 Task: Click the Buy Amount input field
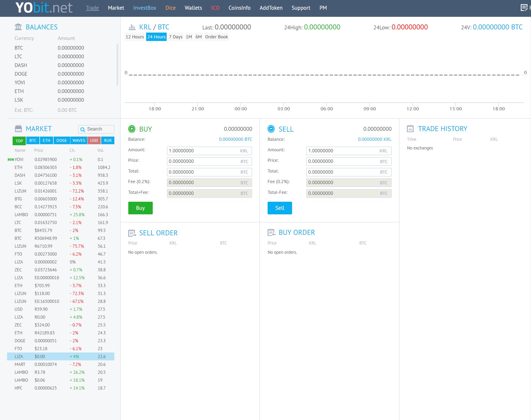(x=209, y=151)
